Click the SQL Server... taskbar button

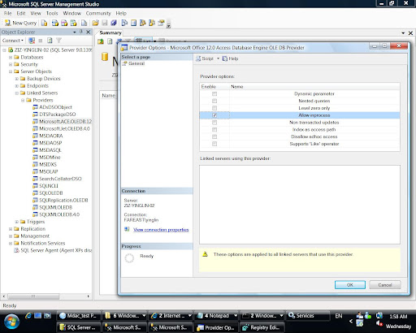point(79,327)
